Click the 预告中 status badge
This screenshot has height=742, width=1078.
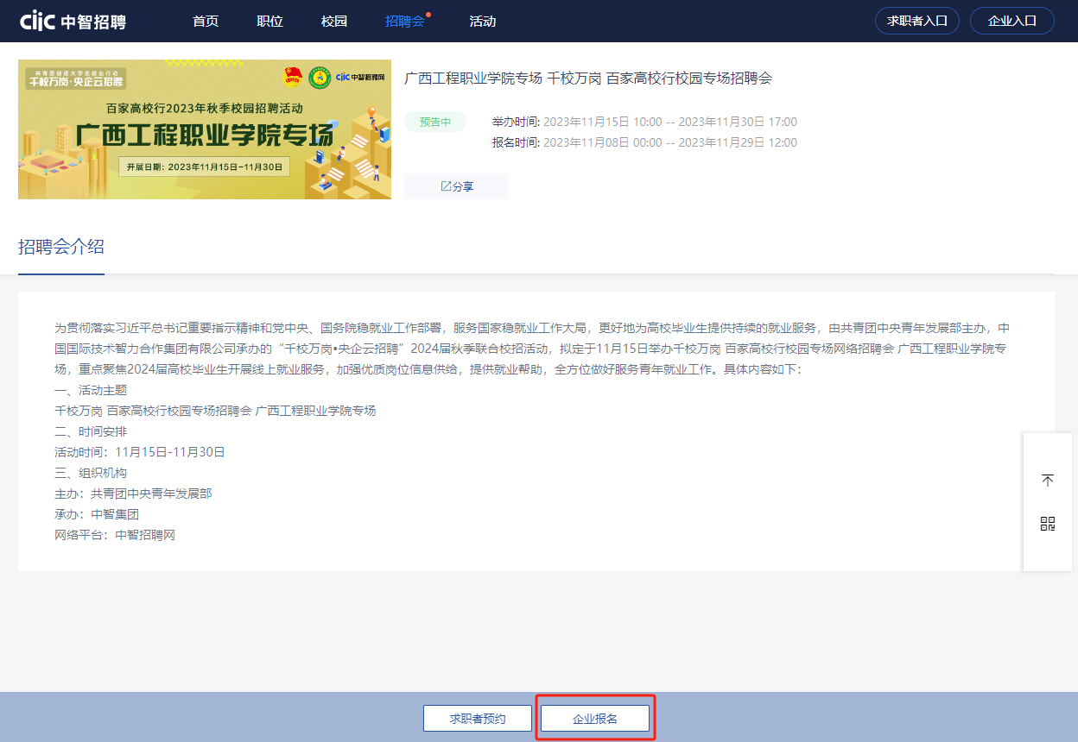click(435, 122)
